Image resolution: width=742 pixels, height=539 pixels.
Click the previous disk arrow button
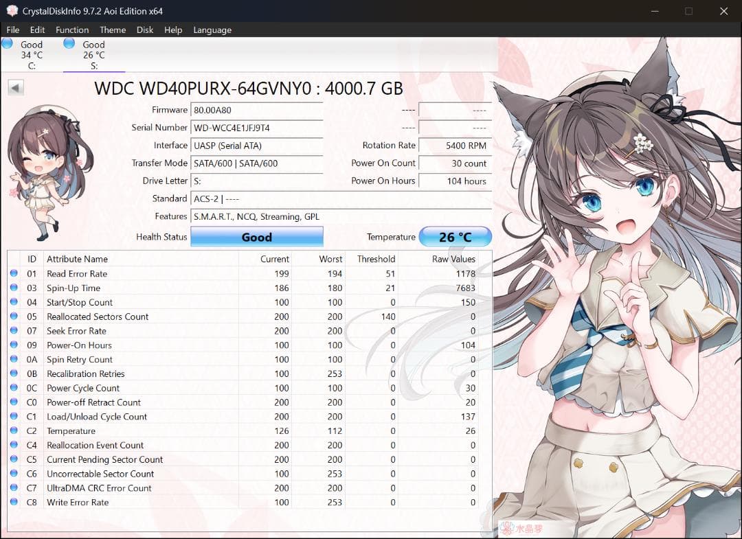click(x=16, y=87)
